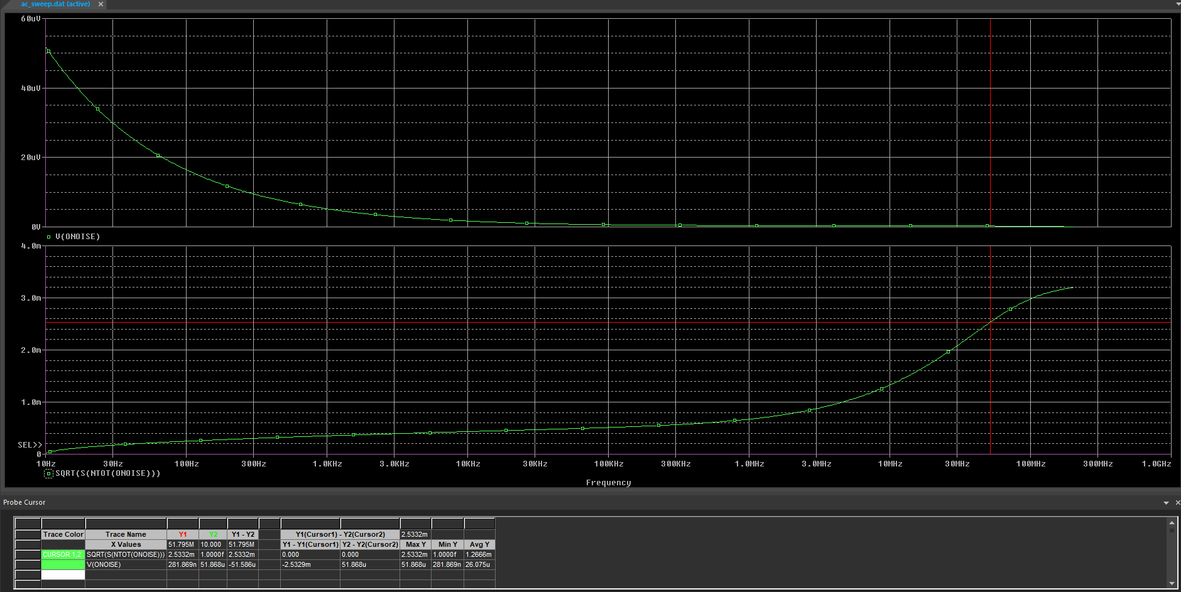This screenshot has width=1181, height=592.
Task: Click the green Y2 column header
Action: 213,534
